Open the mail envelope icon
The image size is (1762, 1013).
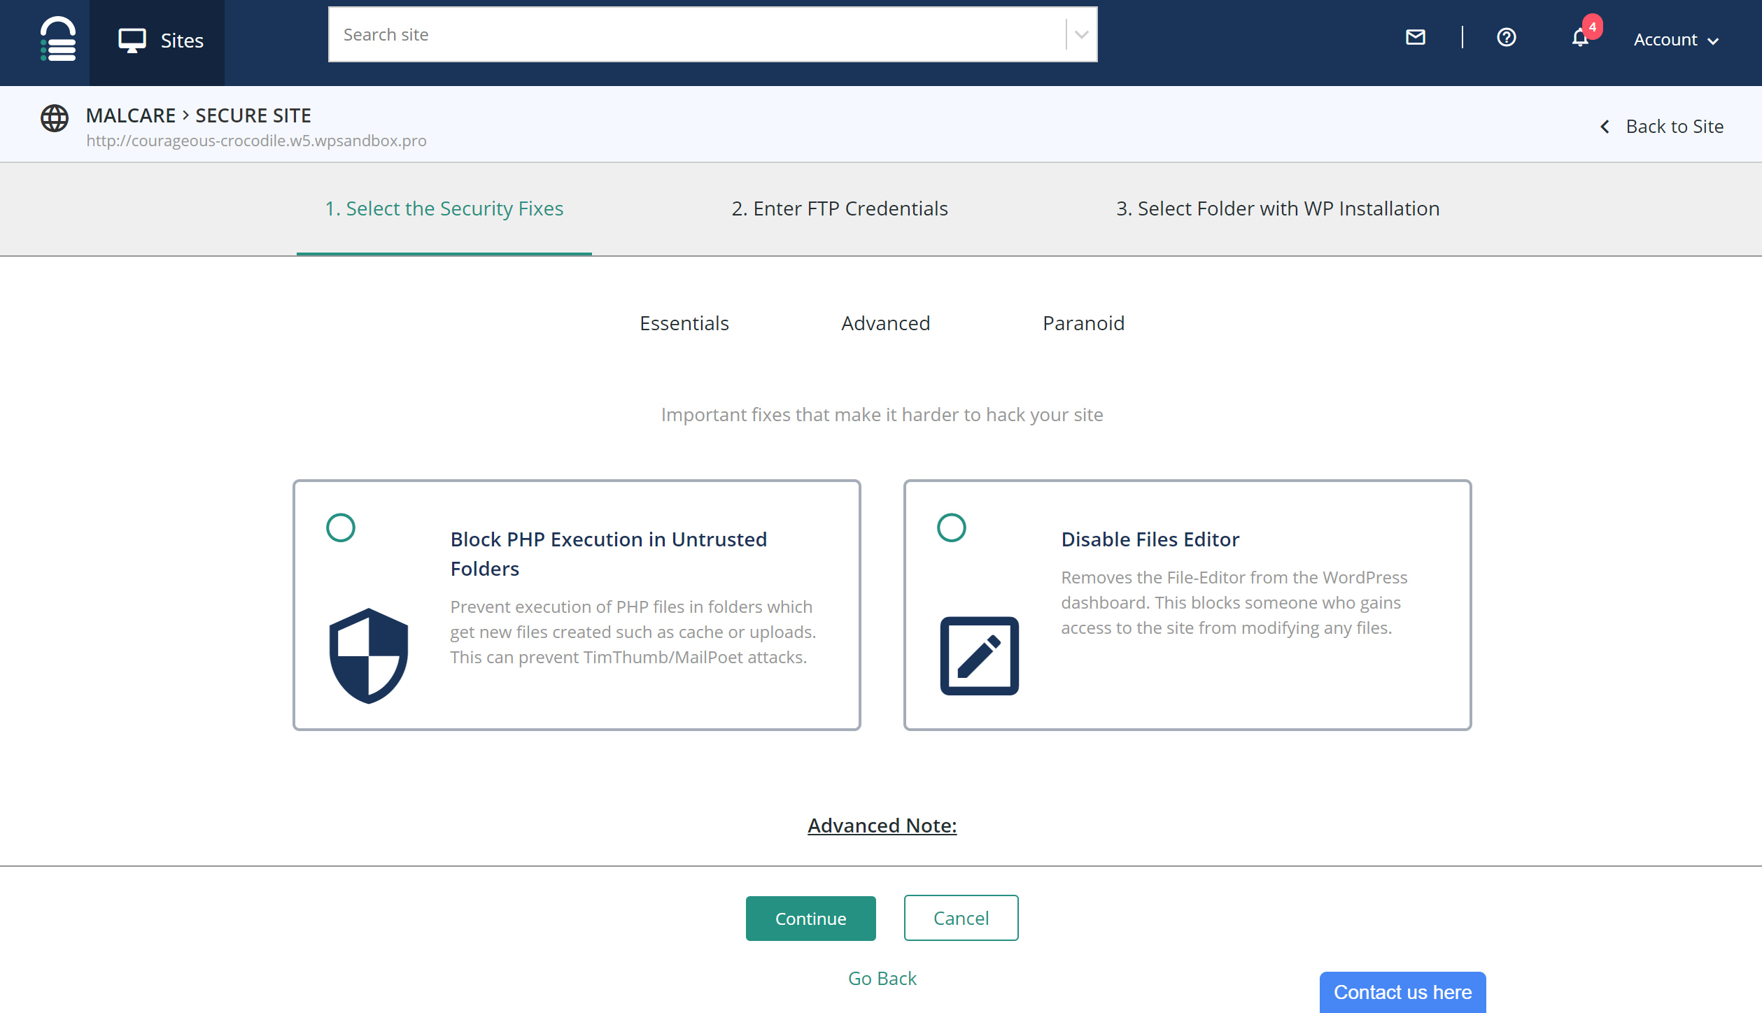[1416, 37]
